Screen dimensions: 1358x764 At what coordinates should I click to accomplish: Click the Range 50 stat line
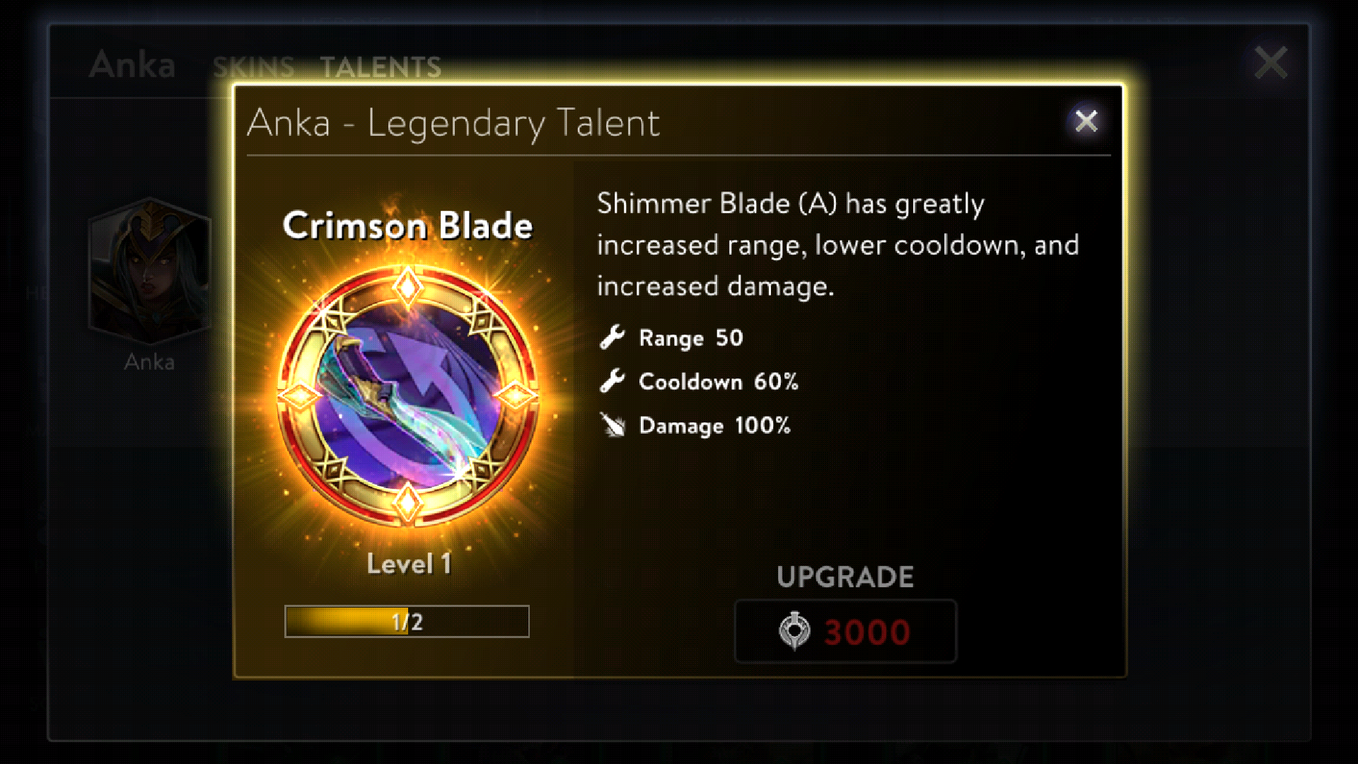tap(671, 337)
